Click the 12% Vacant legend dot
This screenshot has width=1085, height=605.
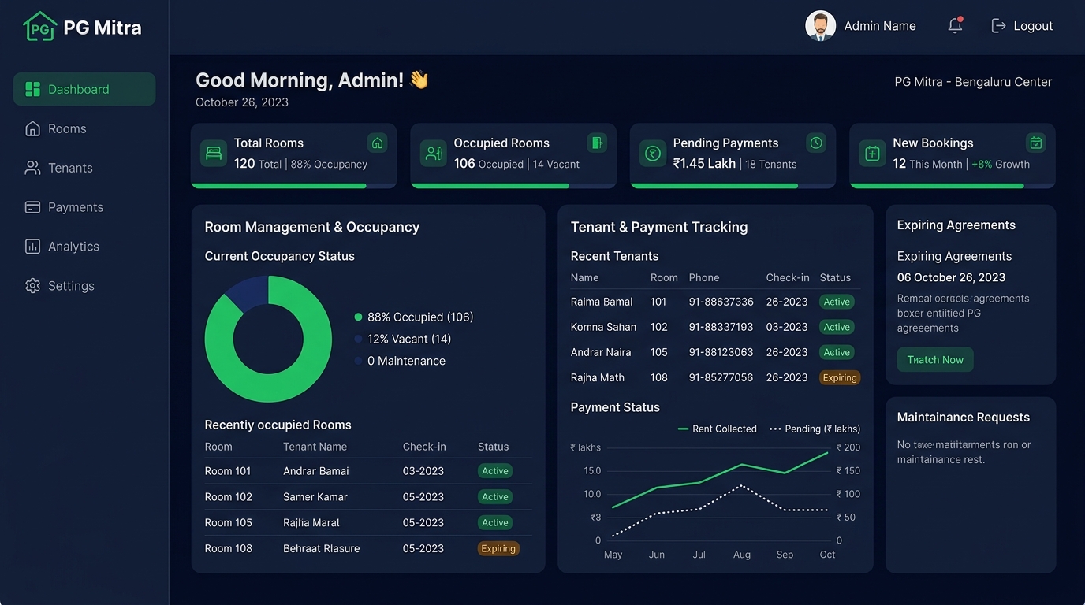(x=358, y=340)
